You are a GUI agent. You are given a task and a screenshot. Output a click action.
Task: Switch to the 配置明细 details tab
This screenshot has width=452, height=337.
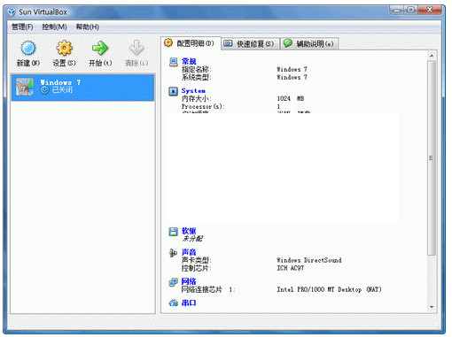(x=191, y=43)
